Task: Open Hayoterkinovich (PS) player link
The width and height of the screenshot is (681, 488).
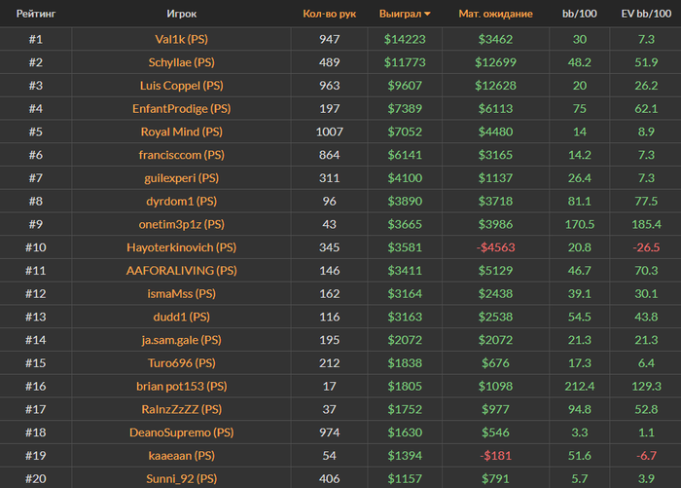Action: [181, 247]
